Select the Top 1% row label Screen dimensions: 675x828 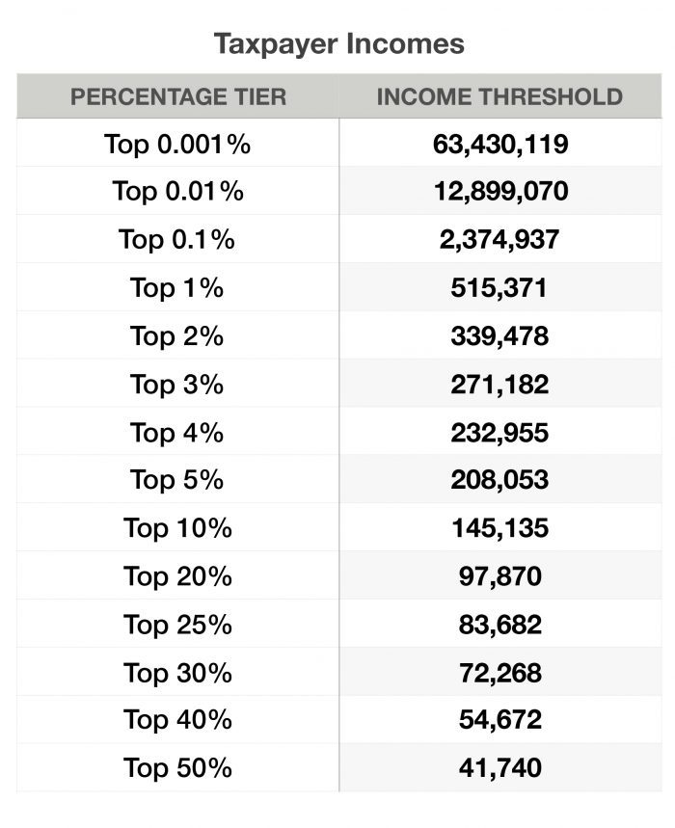click(177, 288)
